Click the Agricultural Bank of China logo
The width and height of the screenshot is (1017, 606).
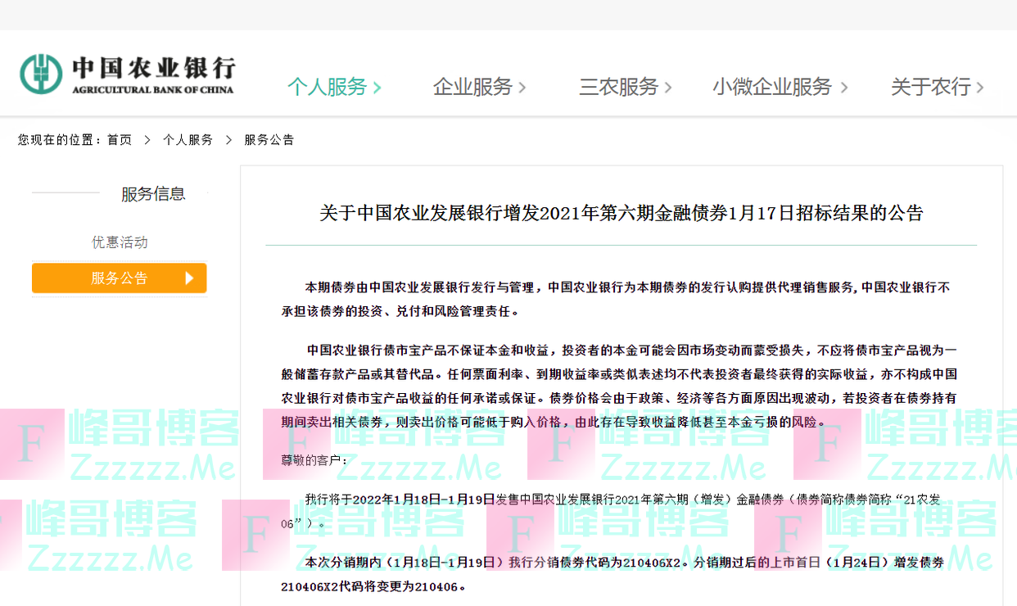[x=128, y=75]
